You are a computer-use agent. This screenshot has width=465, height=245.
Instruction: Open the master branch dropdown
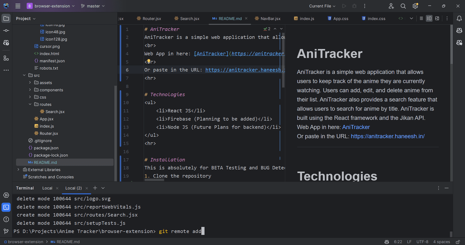pos(93,6)
